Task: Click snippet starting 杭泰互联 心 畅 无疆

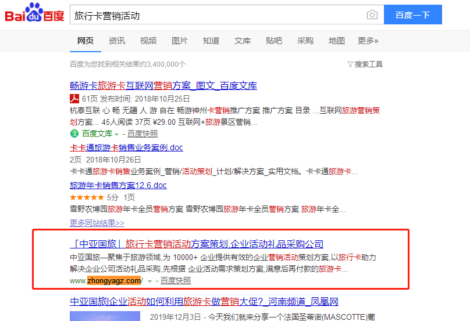Action: point(225,116)
